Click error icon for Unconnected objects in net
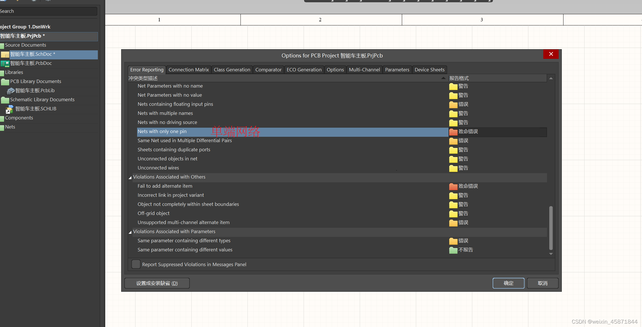 point(453,158)
